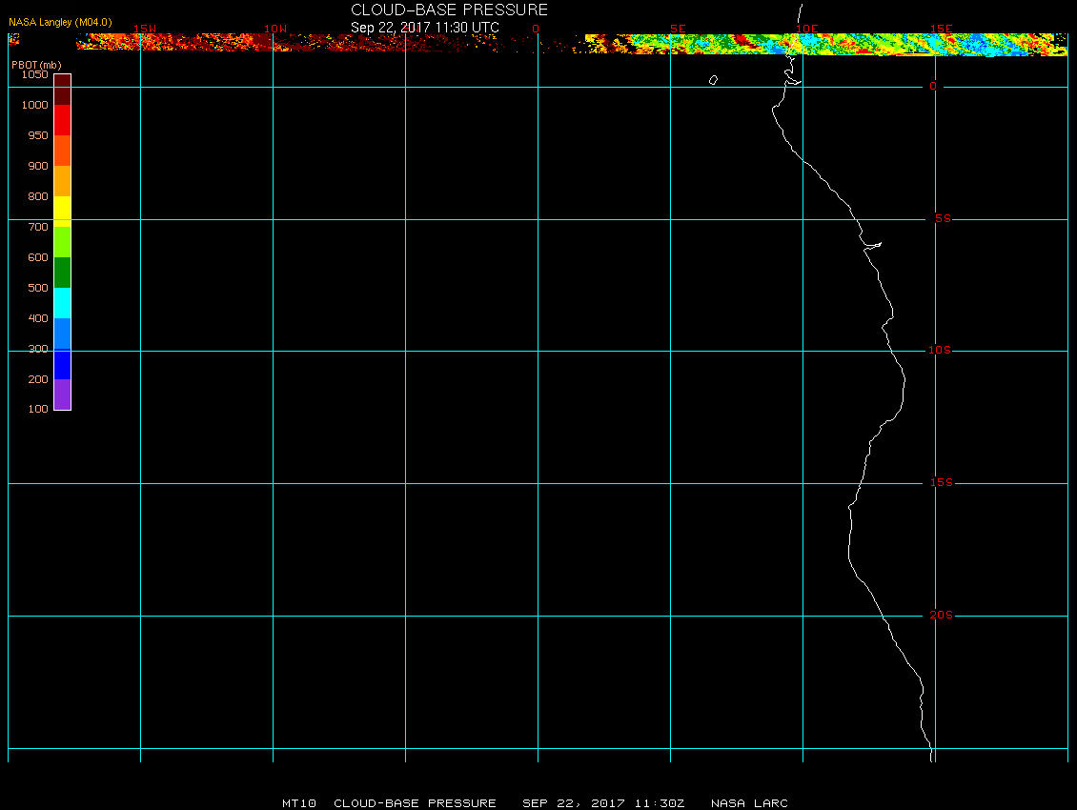Click the '500' legend value
Viewport: 1077px width, 810px height.
(38, 288)
